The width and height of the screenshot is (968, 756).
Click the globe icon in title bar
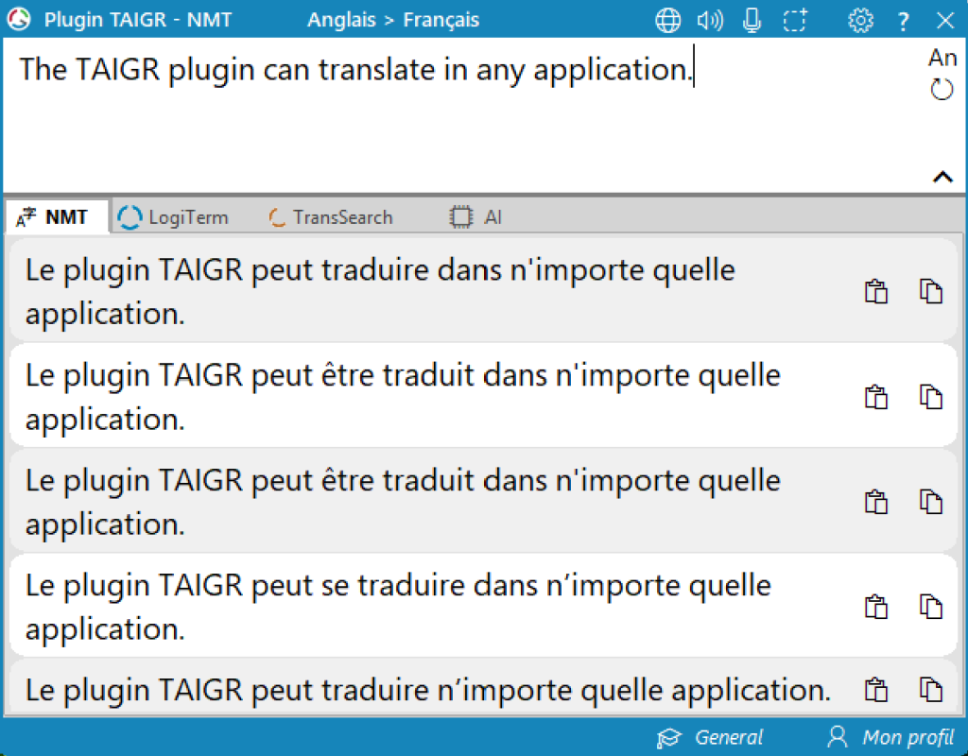668,20
